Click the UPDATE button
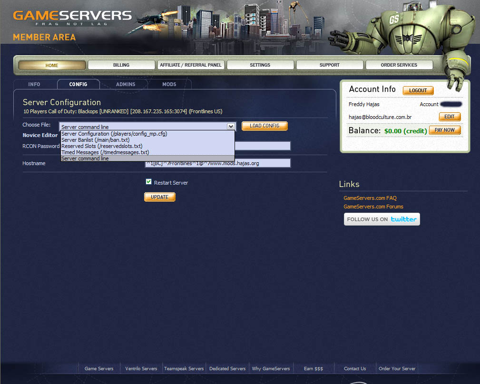The width and height of the screenshot is (480, 384). click(x=160, y=197)
